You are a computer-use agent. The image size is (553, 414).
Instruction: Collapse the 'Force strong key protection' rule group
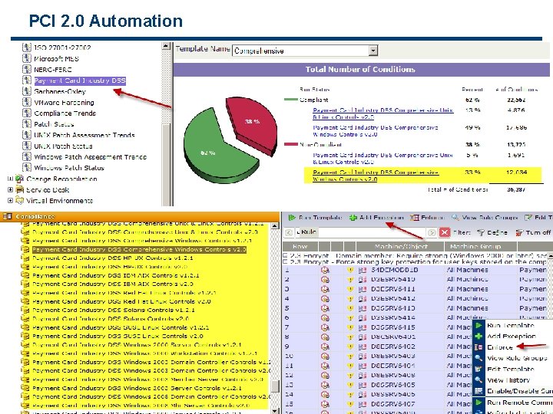pos(285,262)
